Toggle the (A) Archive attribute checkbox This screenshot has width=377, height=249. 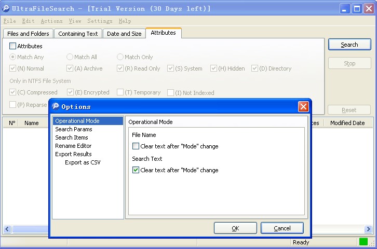[70, 68]
